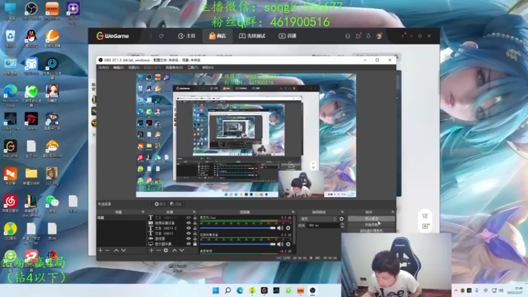Open the OBS icon on the taskbar
Image resolution: width=528 pixels, height=297 pixels.
click(313, 290)
